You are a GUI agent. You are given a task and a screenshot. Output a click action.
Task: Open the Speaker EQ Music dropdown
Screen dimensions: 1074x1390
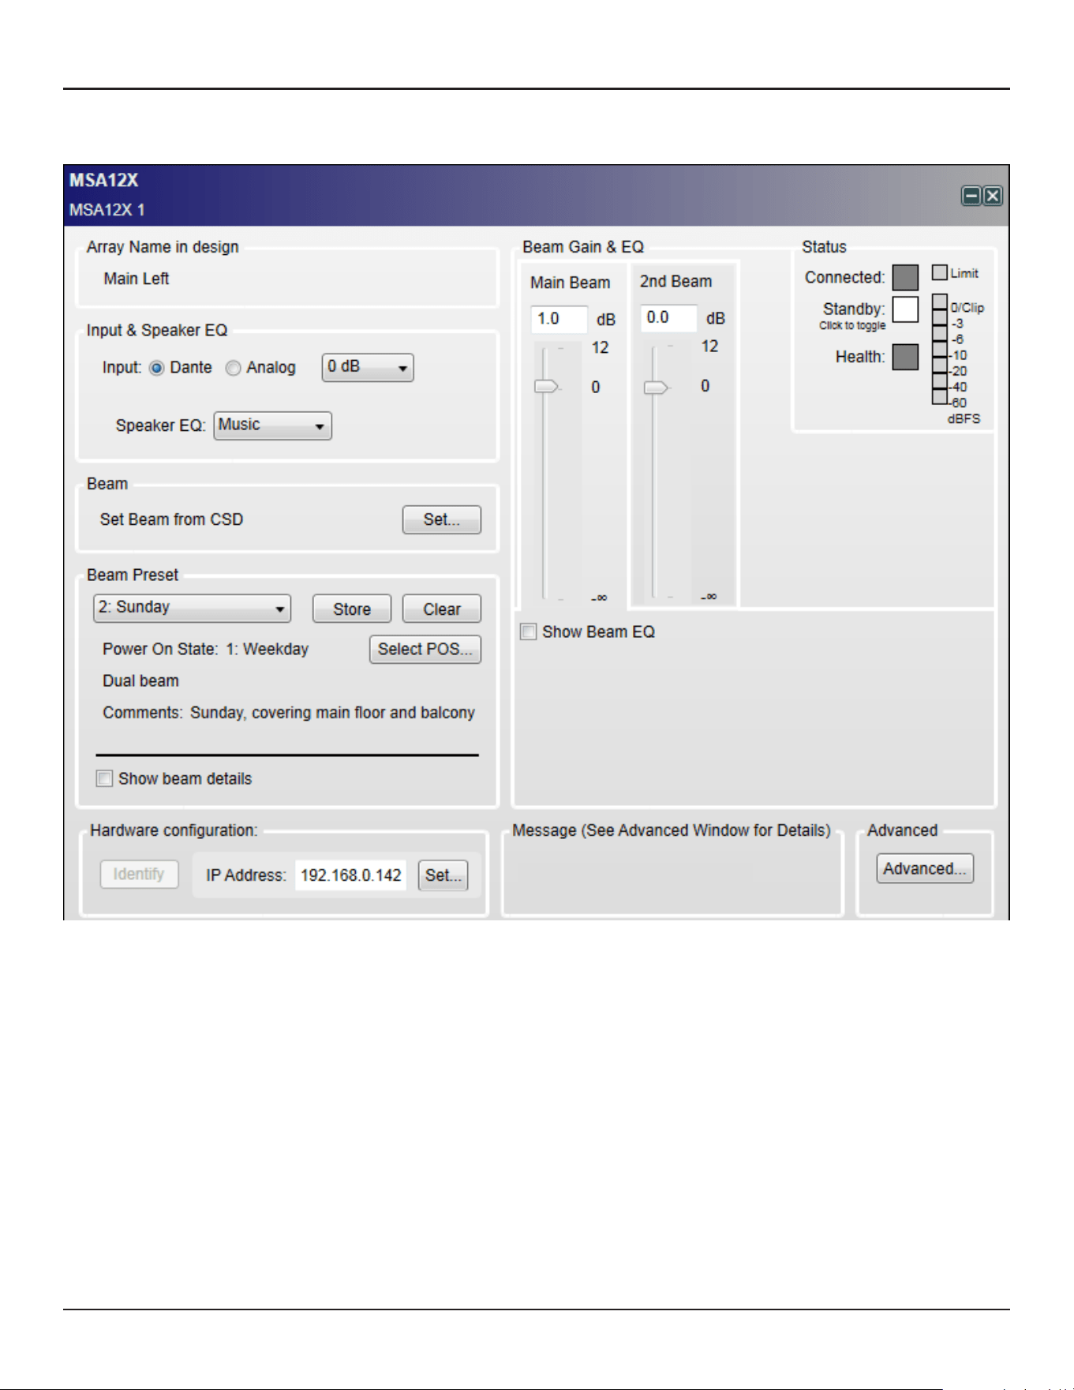272,425
